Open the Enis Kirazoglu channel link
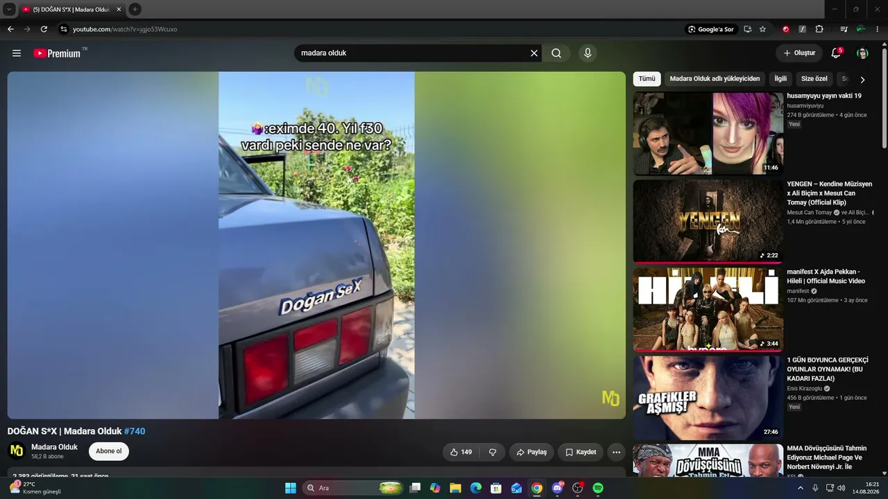The height and width of the screenshot is (499, 888). click(804, 389)
